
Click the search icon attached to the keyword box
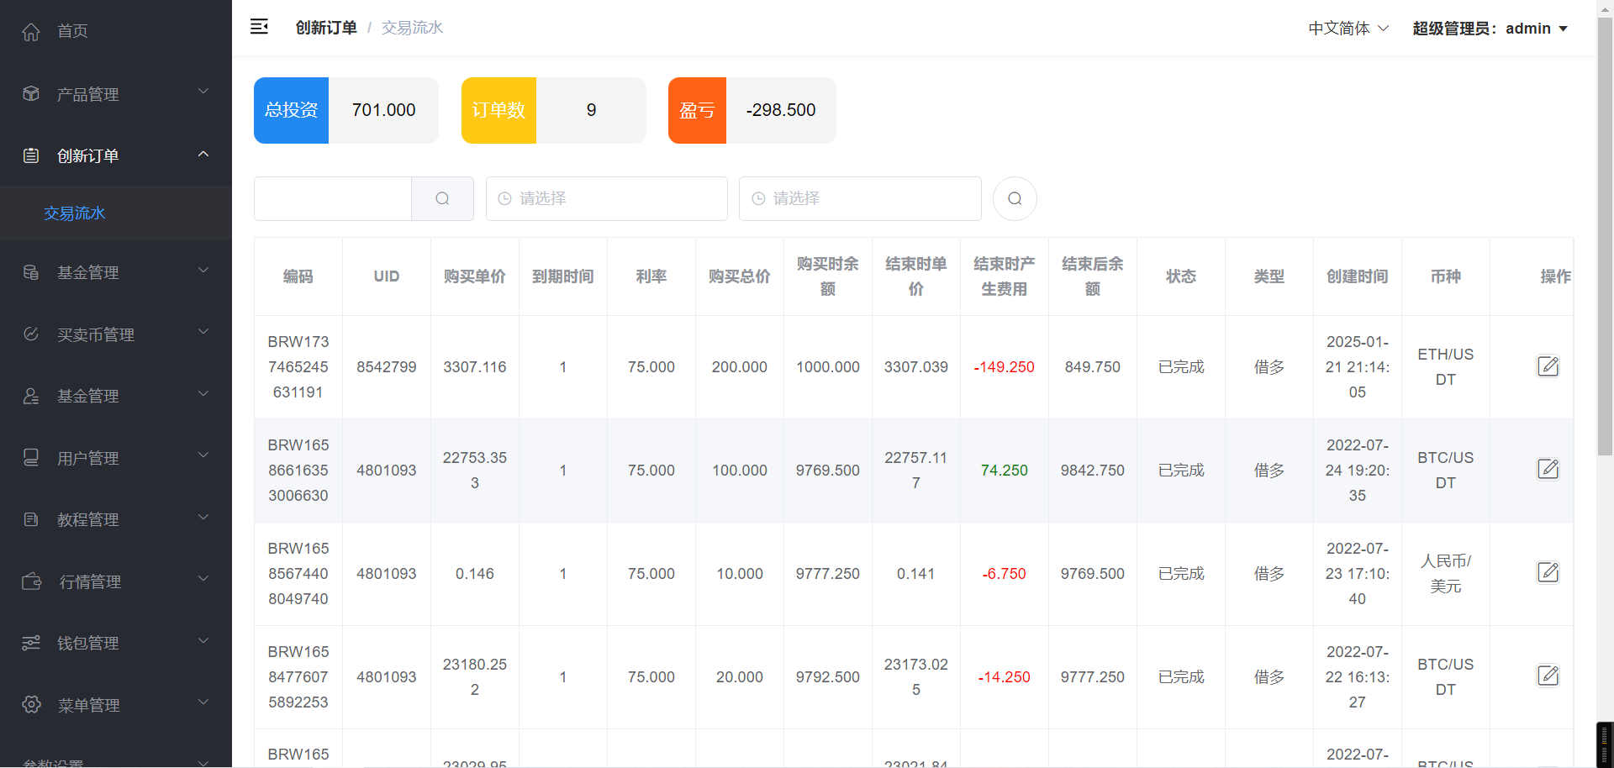point(442,198)
